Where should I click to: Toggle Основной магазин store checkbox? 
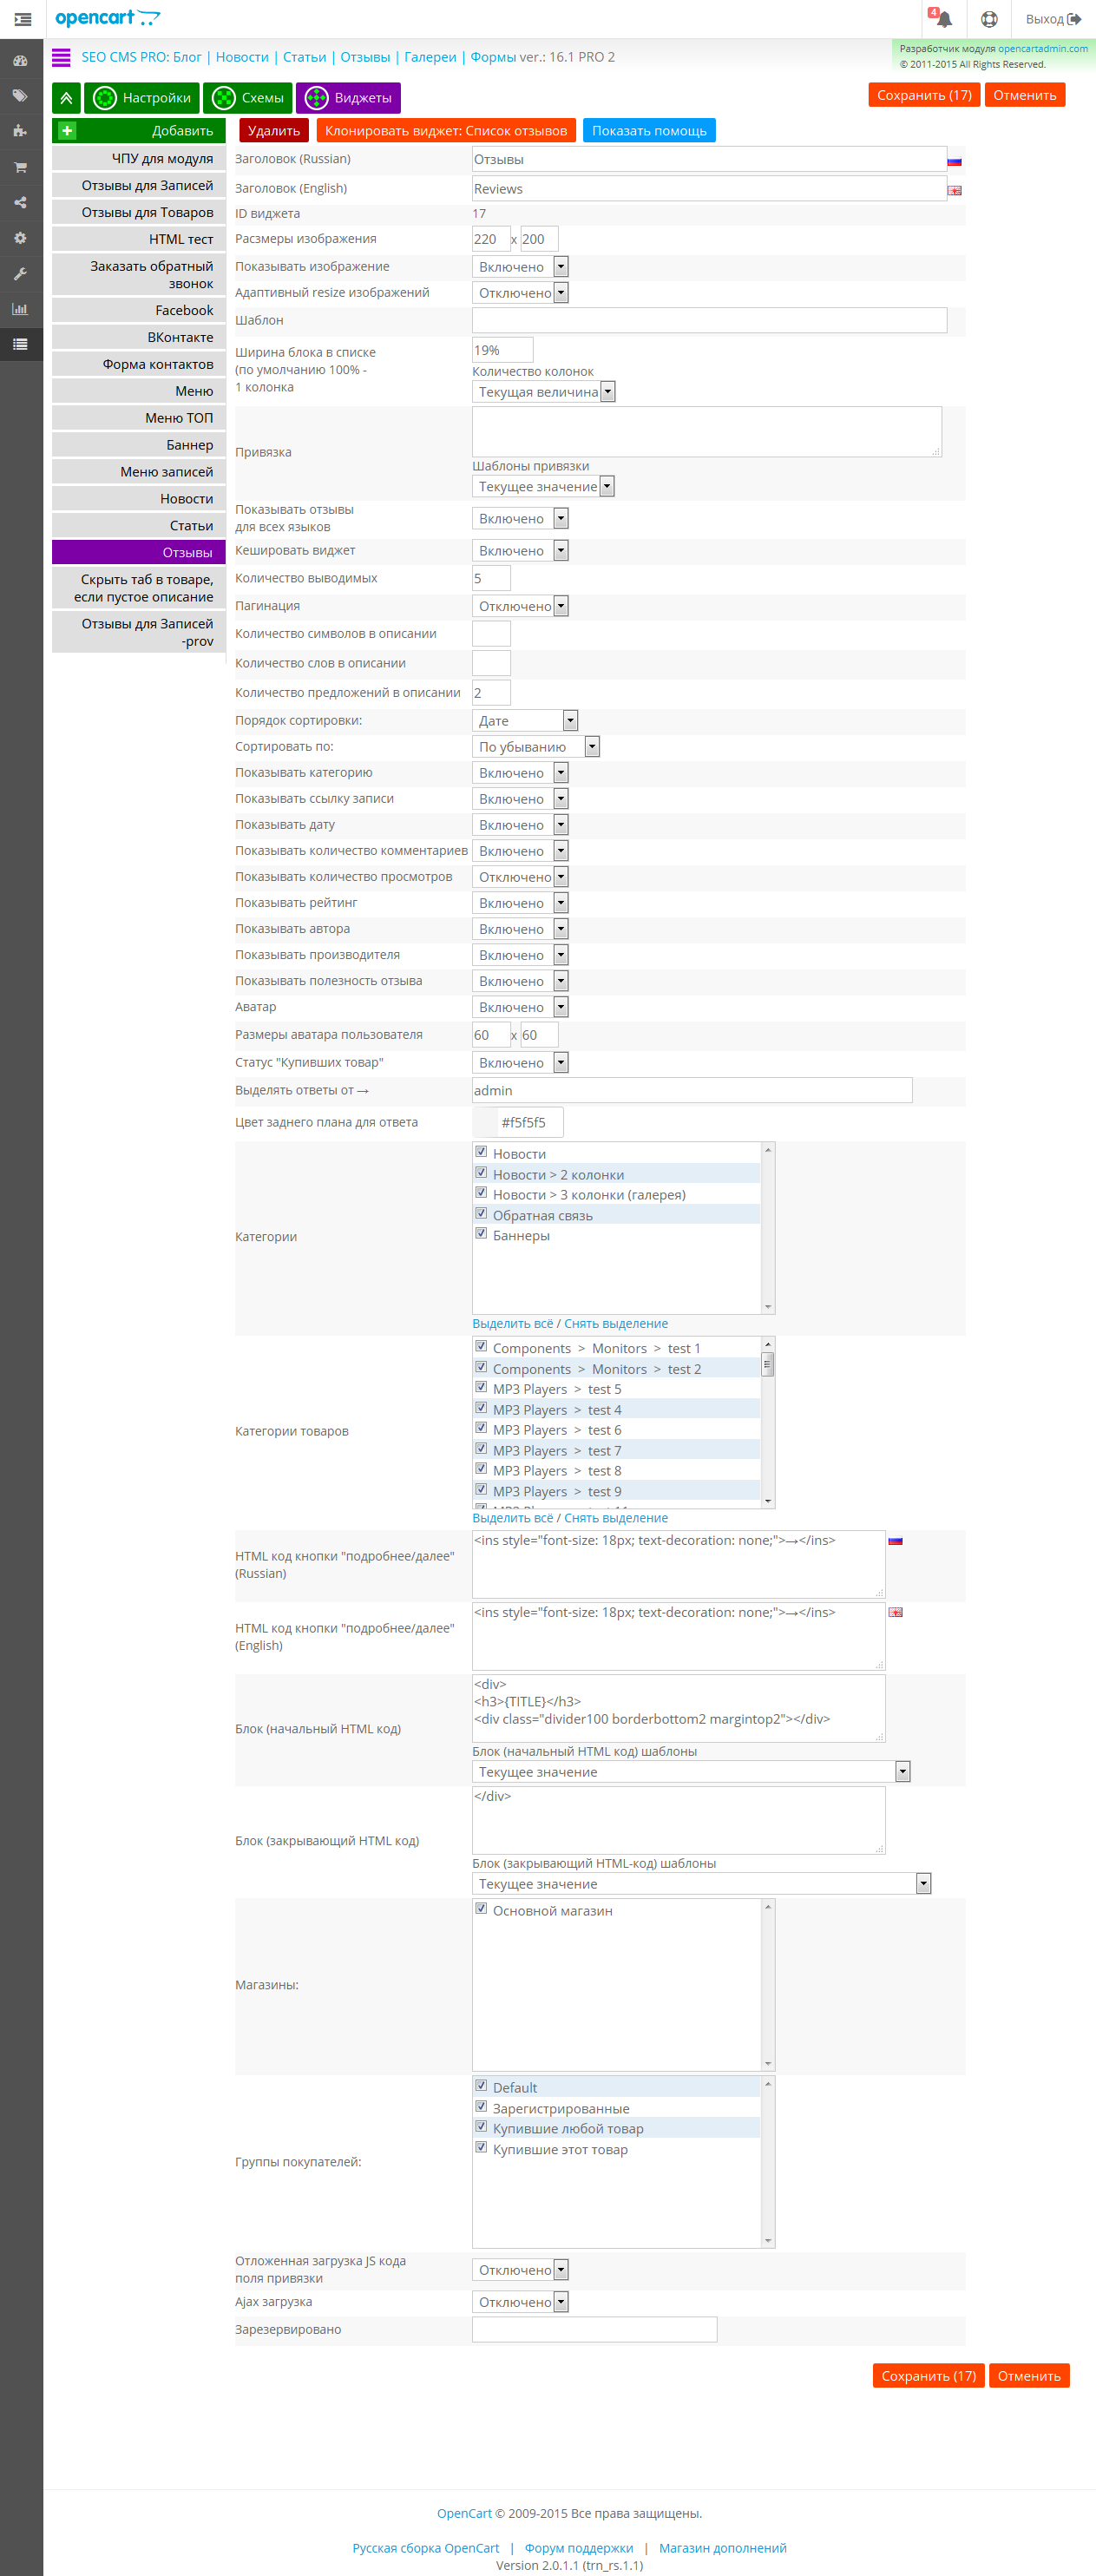click(x=481, y=1909)
